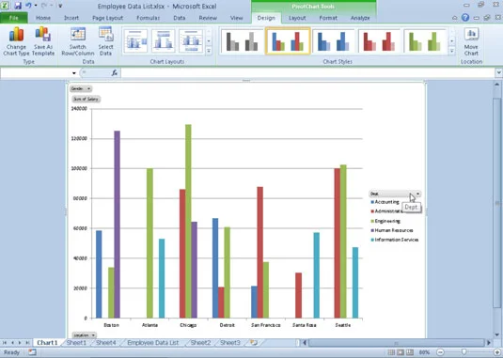Open Microsoft Excel Help question mark icon
The image size is (503, 358).
pos(465,18)
